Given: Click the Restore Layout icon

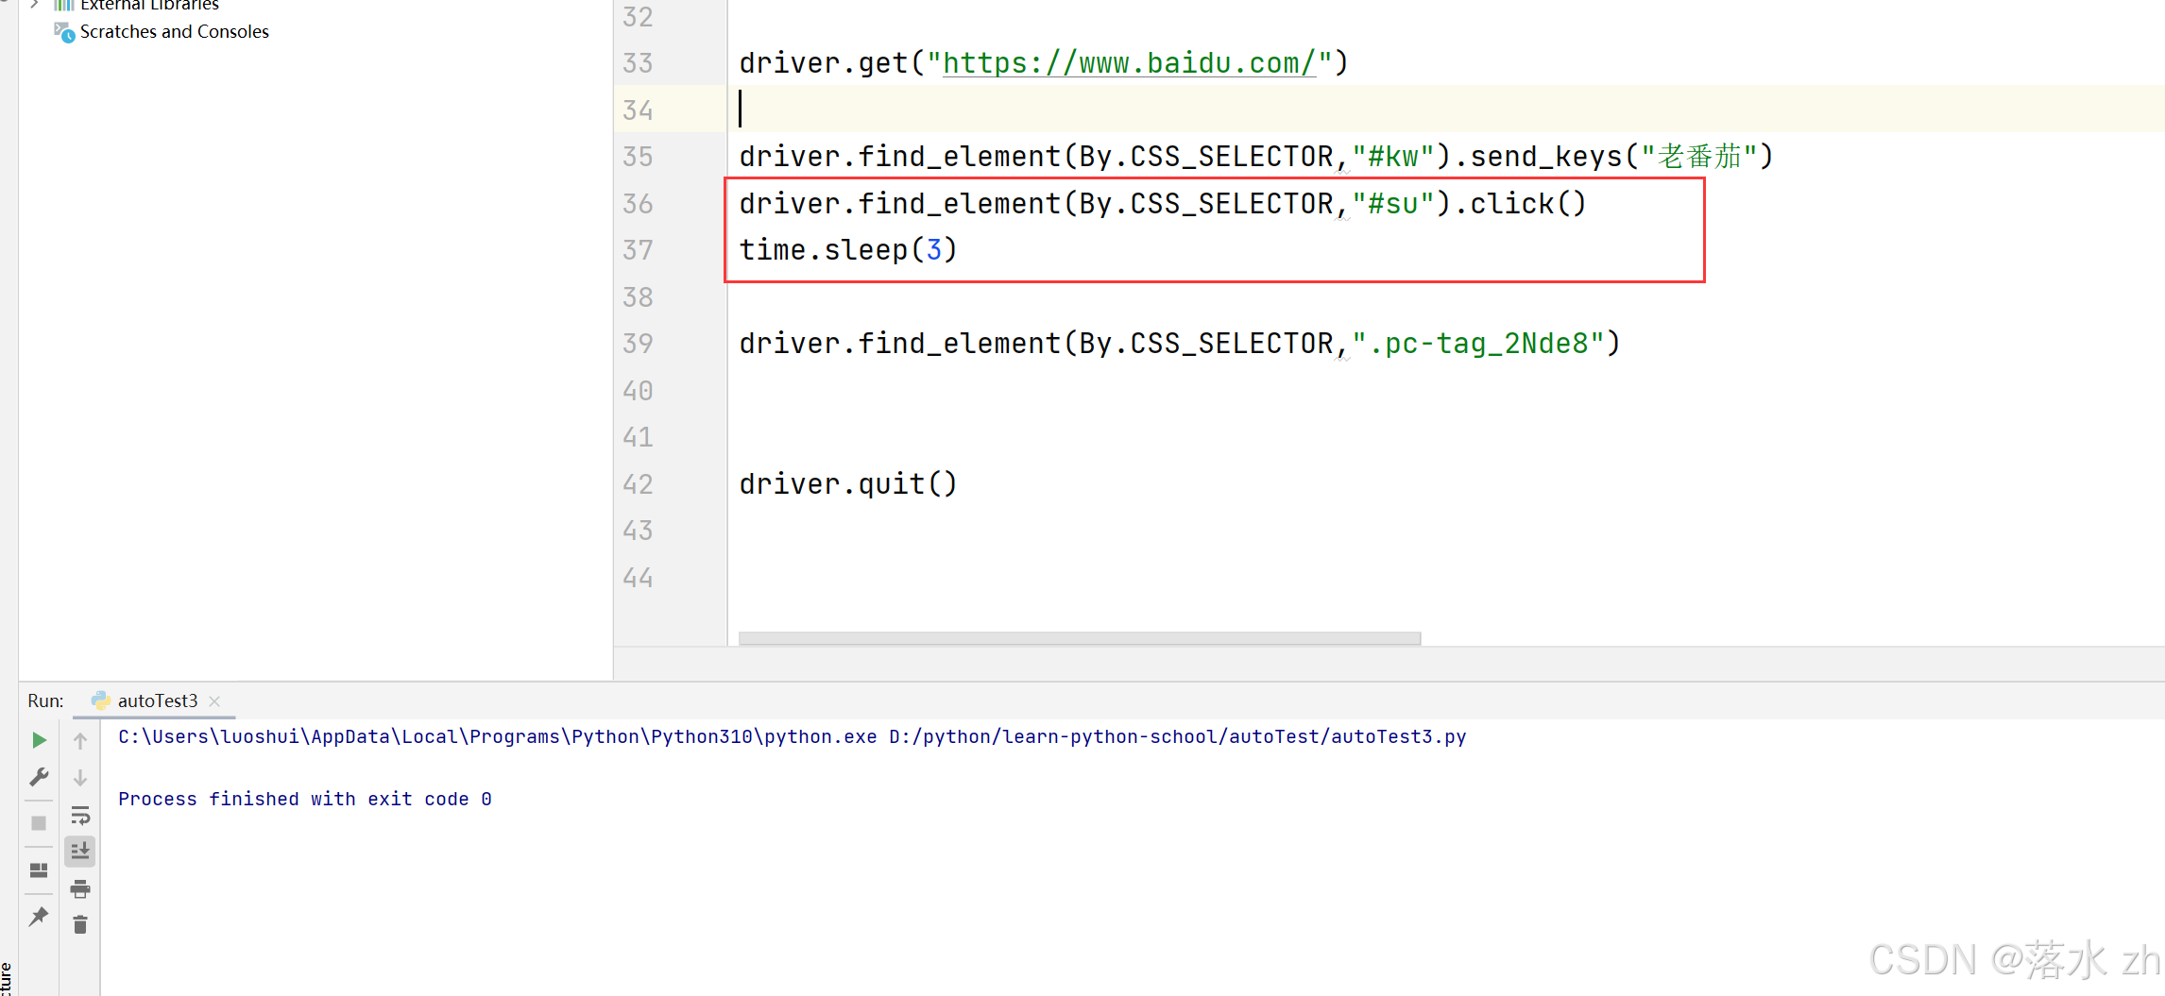Looking at the screenshot, I should click(39, 869).
